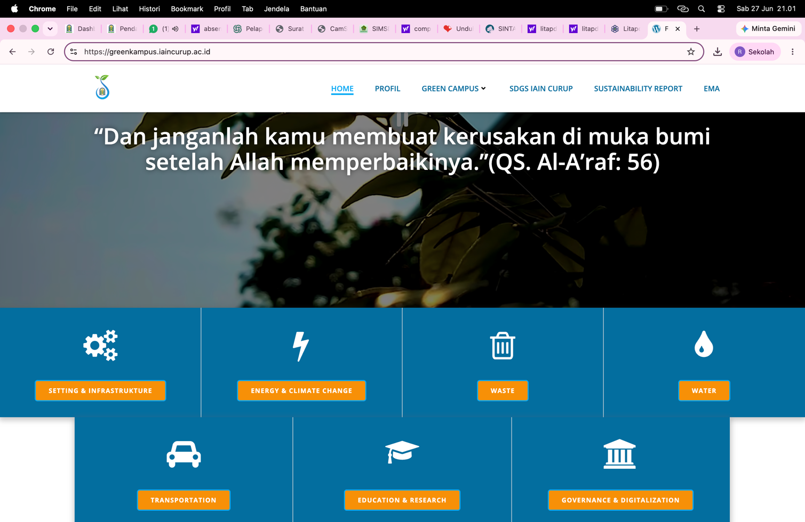Click the green sprout site logo
This screenshot has height=522, width=805.
click(102, 87)
